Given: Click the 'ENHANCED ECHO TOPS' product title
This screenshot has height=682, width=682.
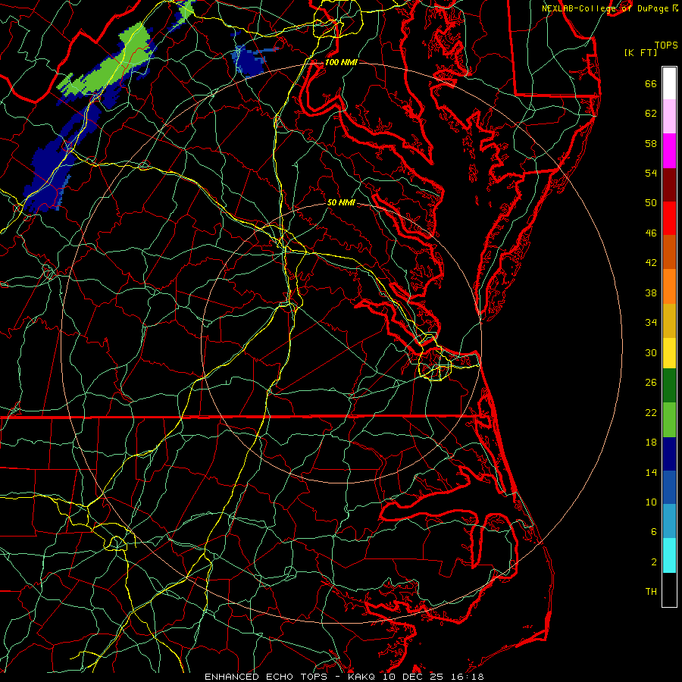Looking at the screenshot, I should click(x=266, y=677).
